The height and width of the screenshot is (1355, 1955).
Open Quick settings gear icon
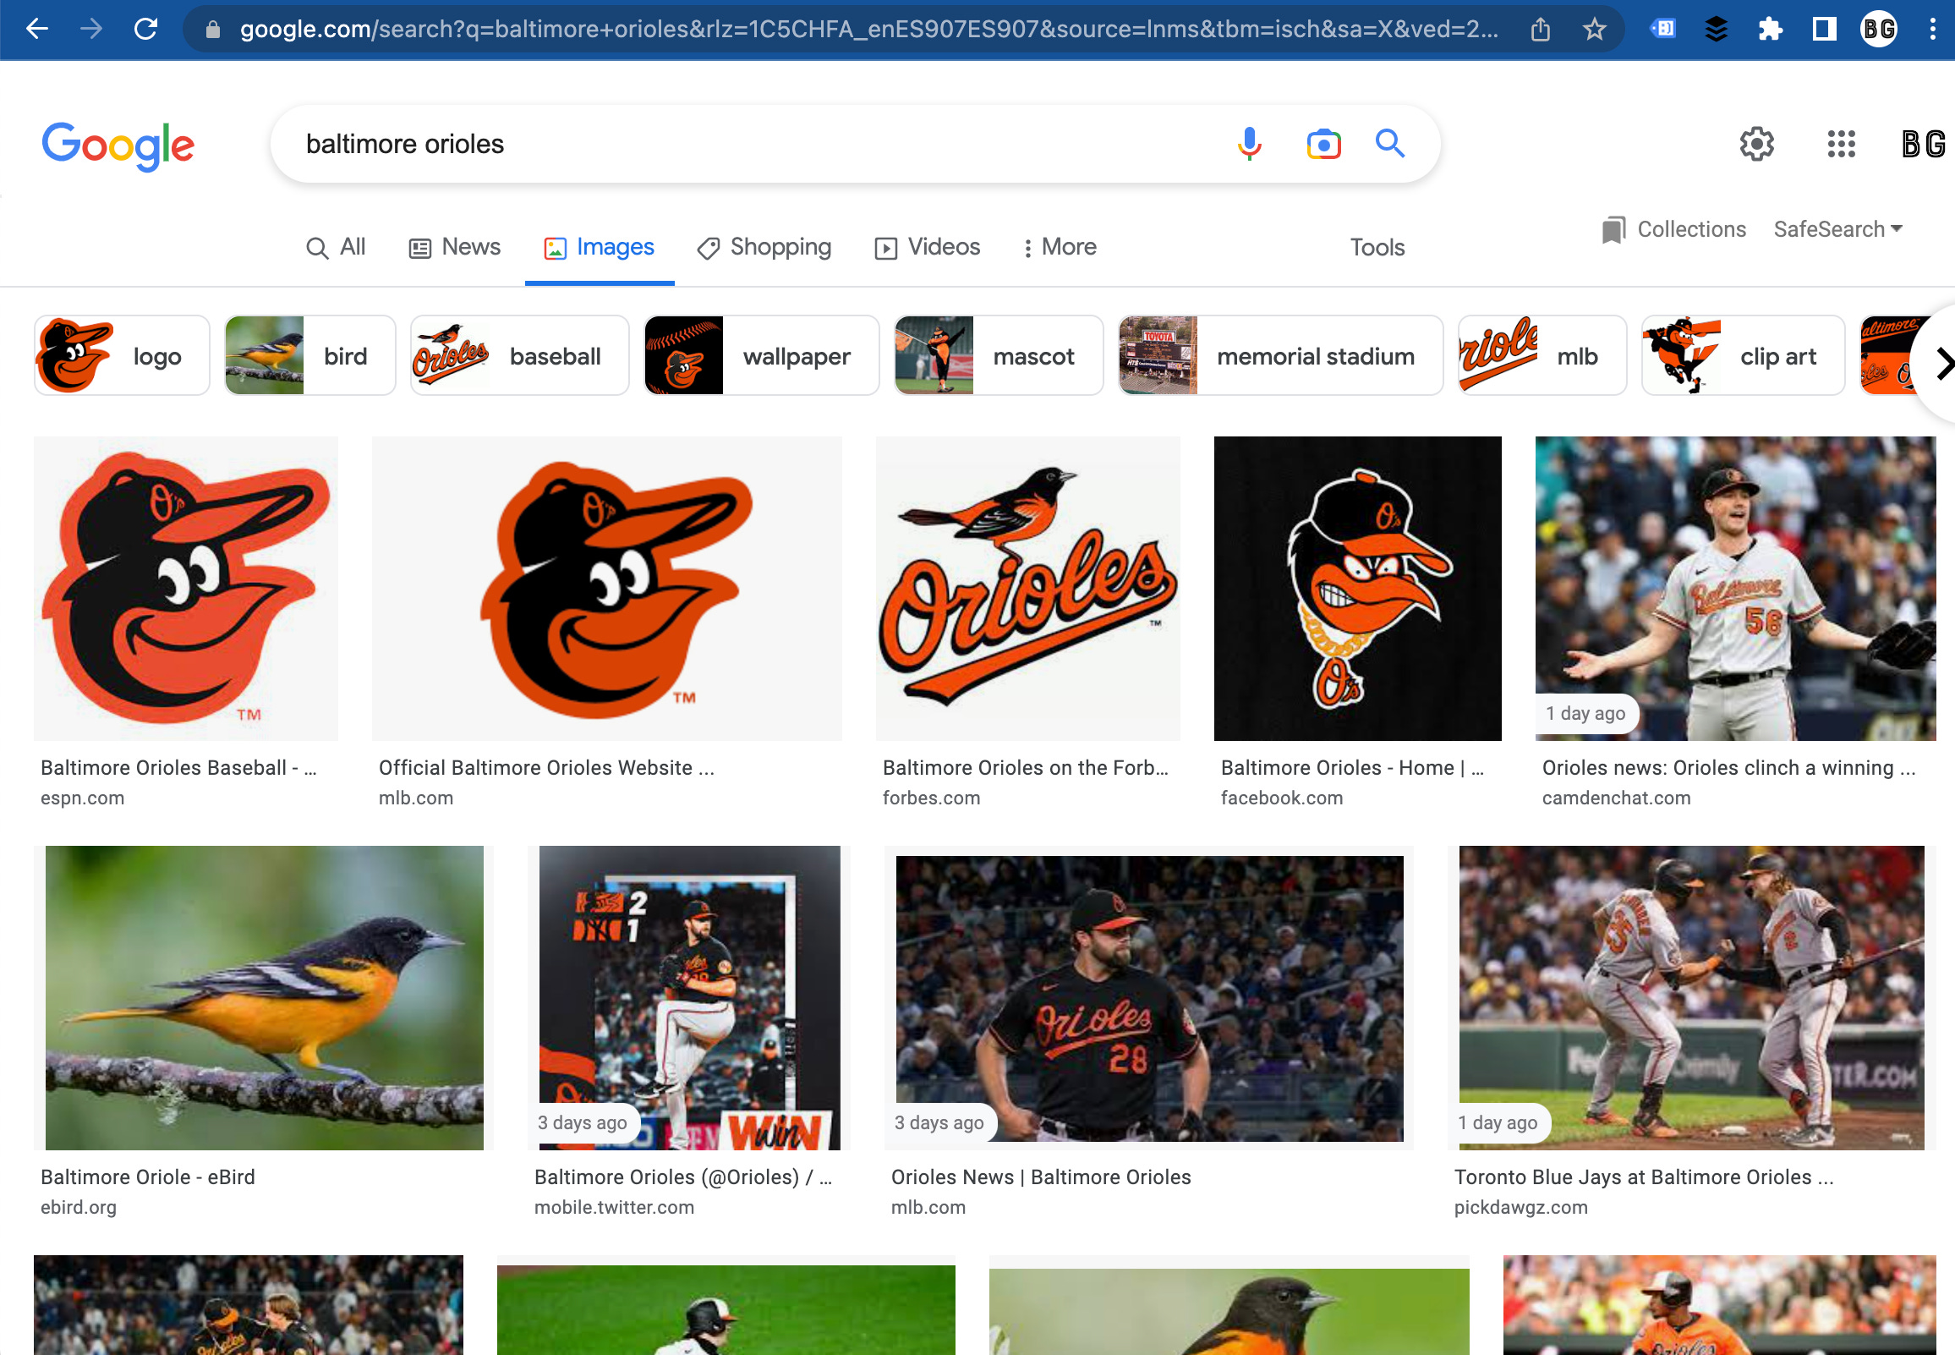pyautogui.click(x=1756, y=144)
